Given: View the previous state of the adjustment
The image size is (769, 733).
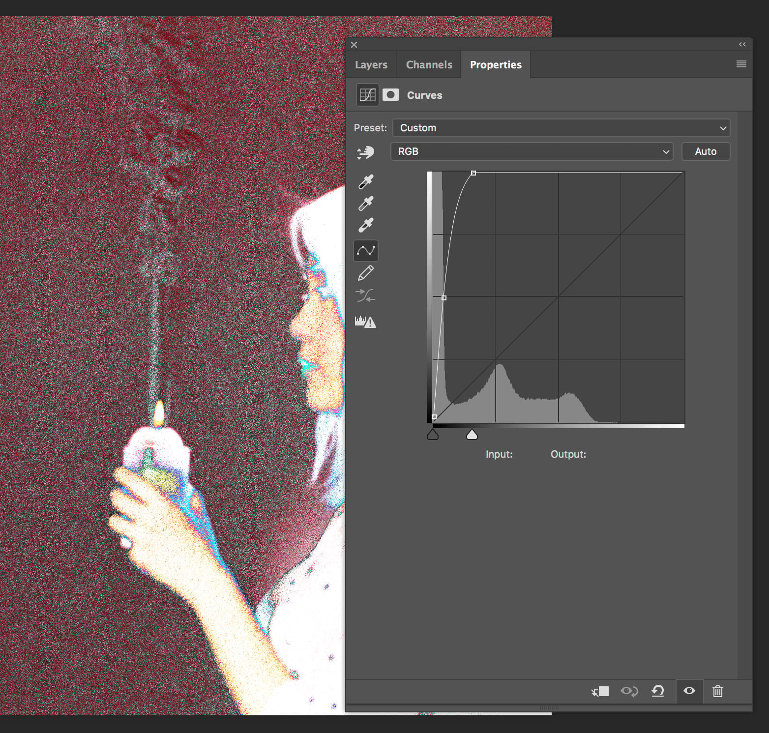Looking at the screenshot, I should (x=629, y=691).
